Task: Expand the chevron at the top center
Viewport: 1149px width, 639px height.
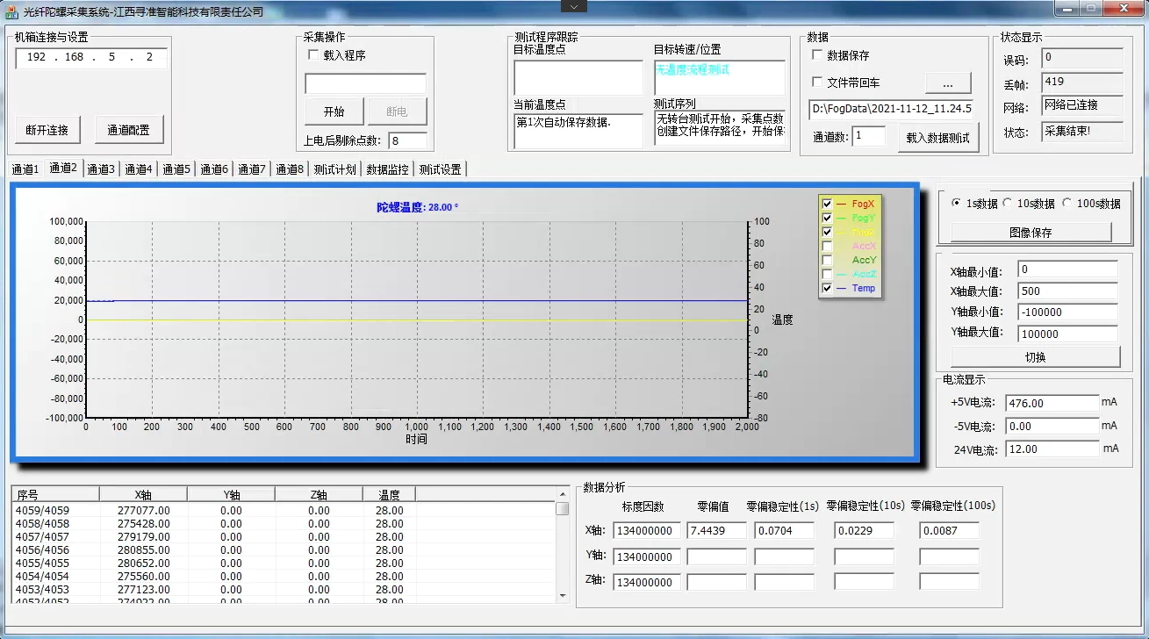Action: (x=574, y=6)
